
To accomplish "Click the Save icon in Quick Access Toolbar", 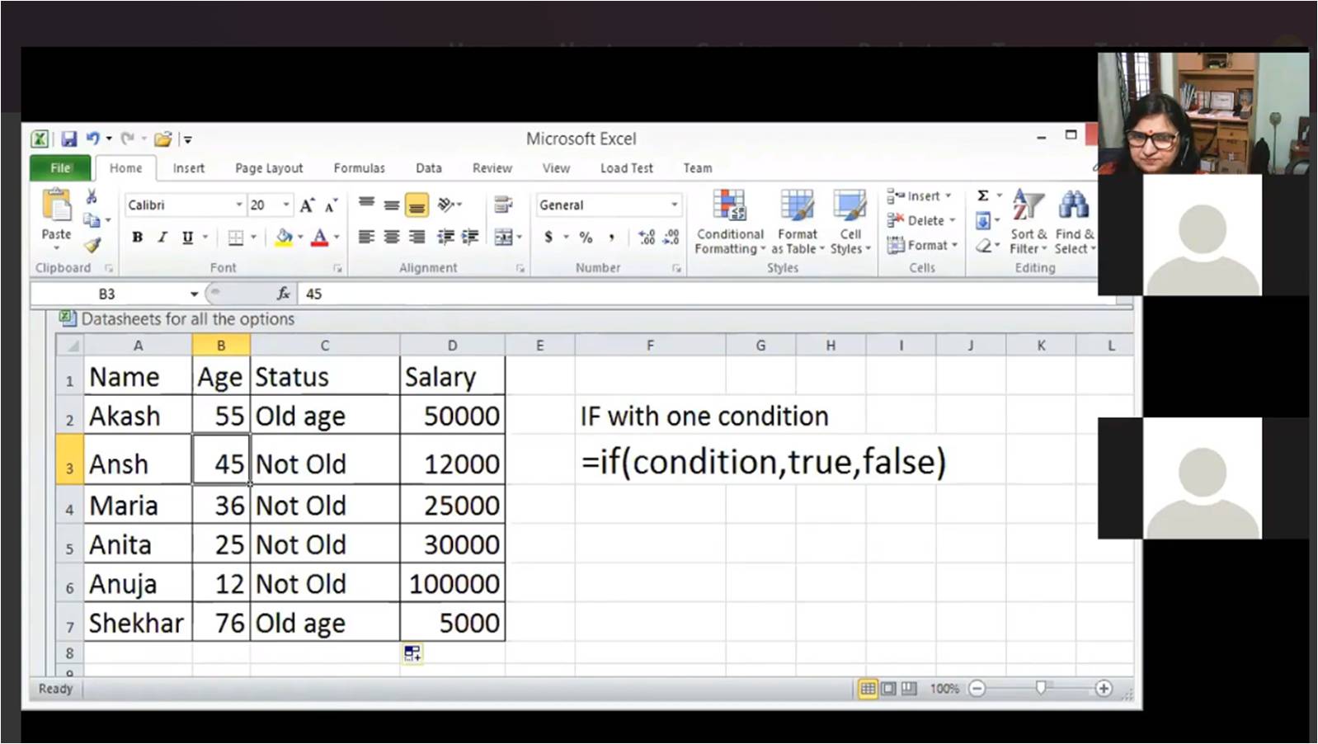I will [x=69, y=139].
